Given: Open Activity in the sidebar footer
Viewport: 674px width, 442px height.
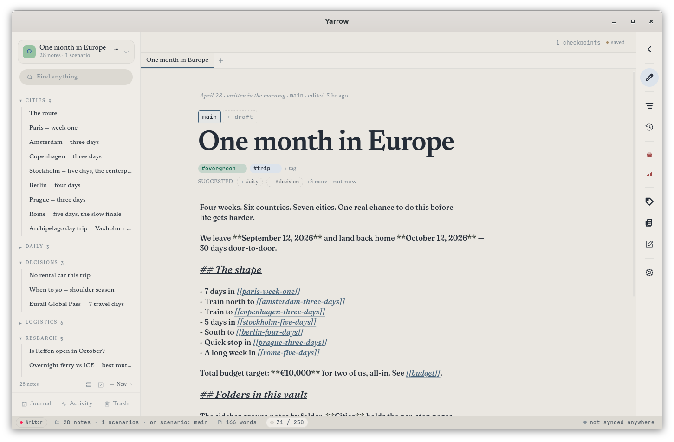Looking at the screenshot, I should coord(77,403).
